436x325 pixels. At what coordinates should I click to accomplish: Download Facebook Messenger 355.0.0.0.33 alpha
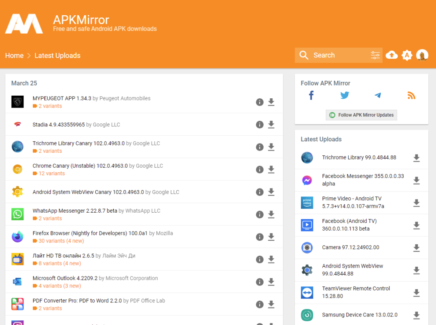pos(416,180)
